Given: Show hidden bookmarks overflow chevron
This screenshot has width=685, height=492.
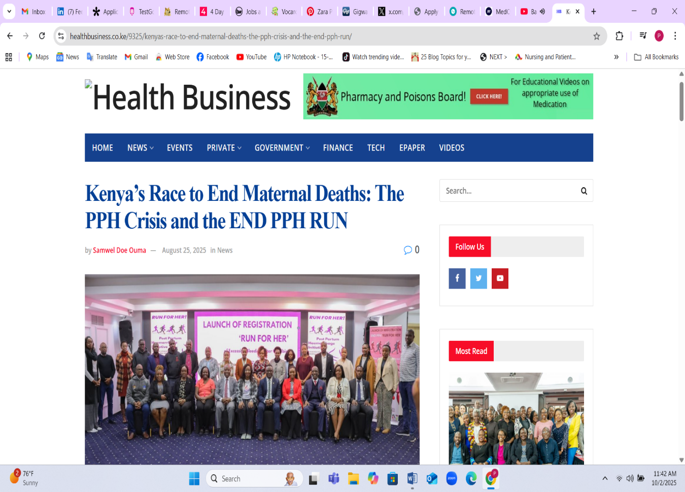Looking at the screenshot, I should tap(616, 57).
